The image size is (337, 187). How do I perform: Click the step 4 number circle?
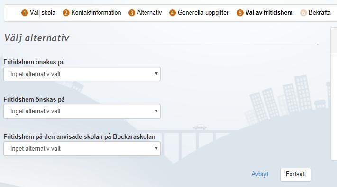173,13
